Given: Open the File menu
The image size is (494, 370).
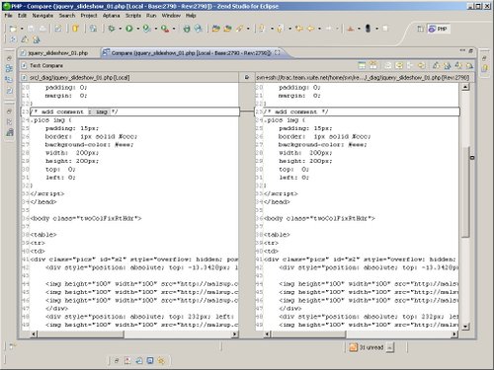Looking at the screenshot, I should pos(8,16).
